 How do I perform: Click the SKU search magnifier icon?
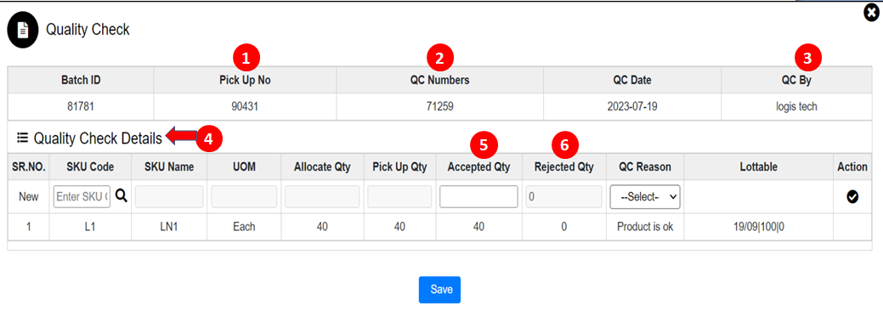point(121,196)
